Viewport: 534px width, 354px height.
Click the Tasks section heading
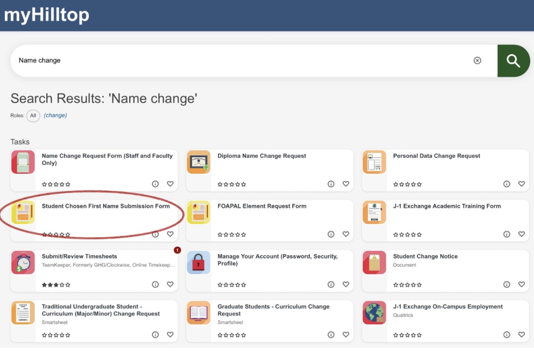point(20,142)
